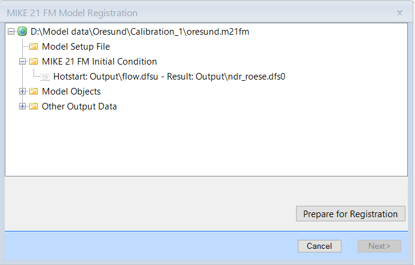
Task: Select the MIKE 21 FM Initial Condition label
Action: point(99,62)
